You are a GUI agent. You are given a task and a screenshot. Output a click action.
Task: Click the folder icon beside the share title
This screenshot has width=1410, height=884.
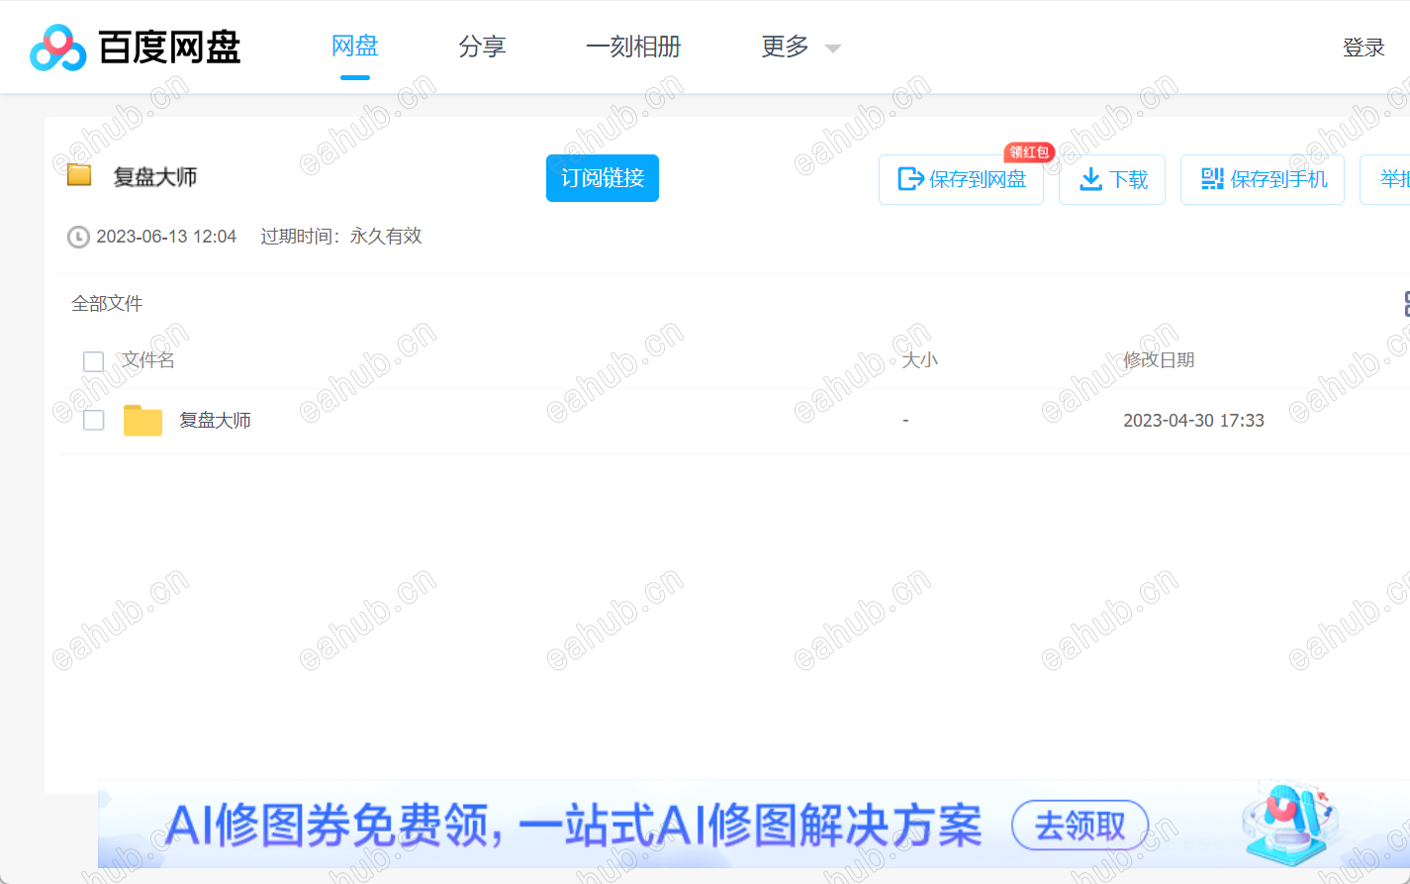tap(79, 176)
